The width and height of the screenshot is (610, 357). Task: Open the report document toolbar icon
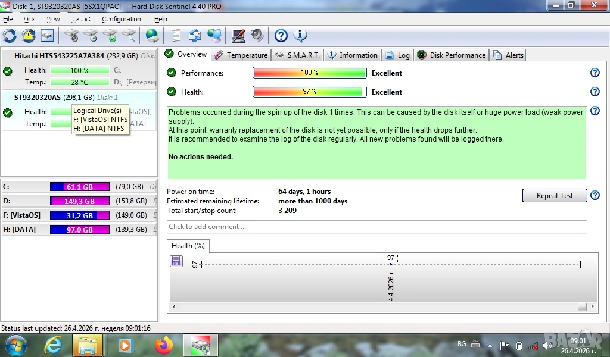(176, 36)
